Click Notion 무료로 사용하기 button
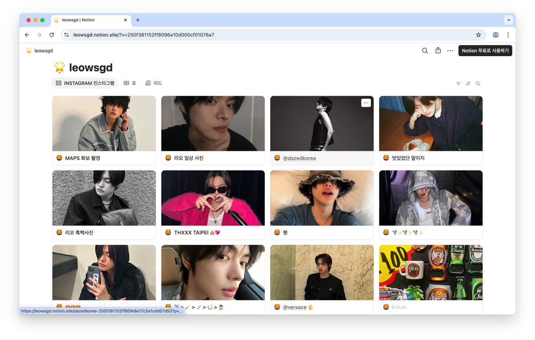Screen dimensions: 535x340 coord(485,51)
